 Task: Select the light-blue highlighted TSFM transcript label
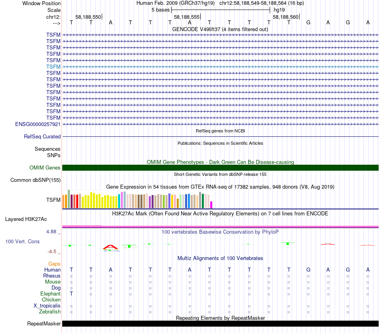click(53, 67)
